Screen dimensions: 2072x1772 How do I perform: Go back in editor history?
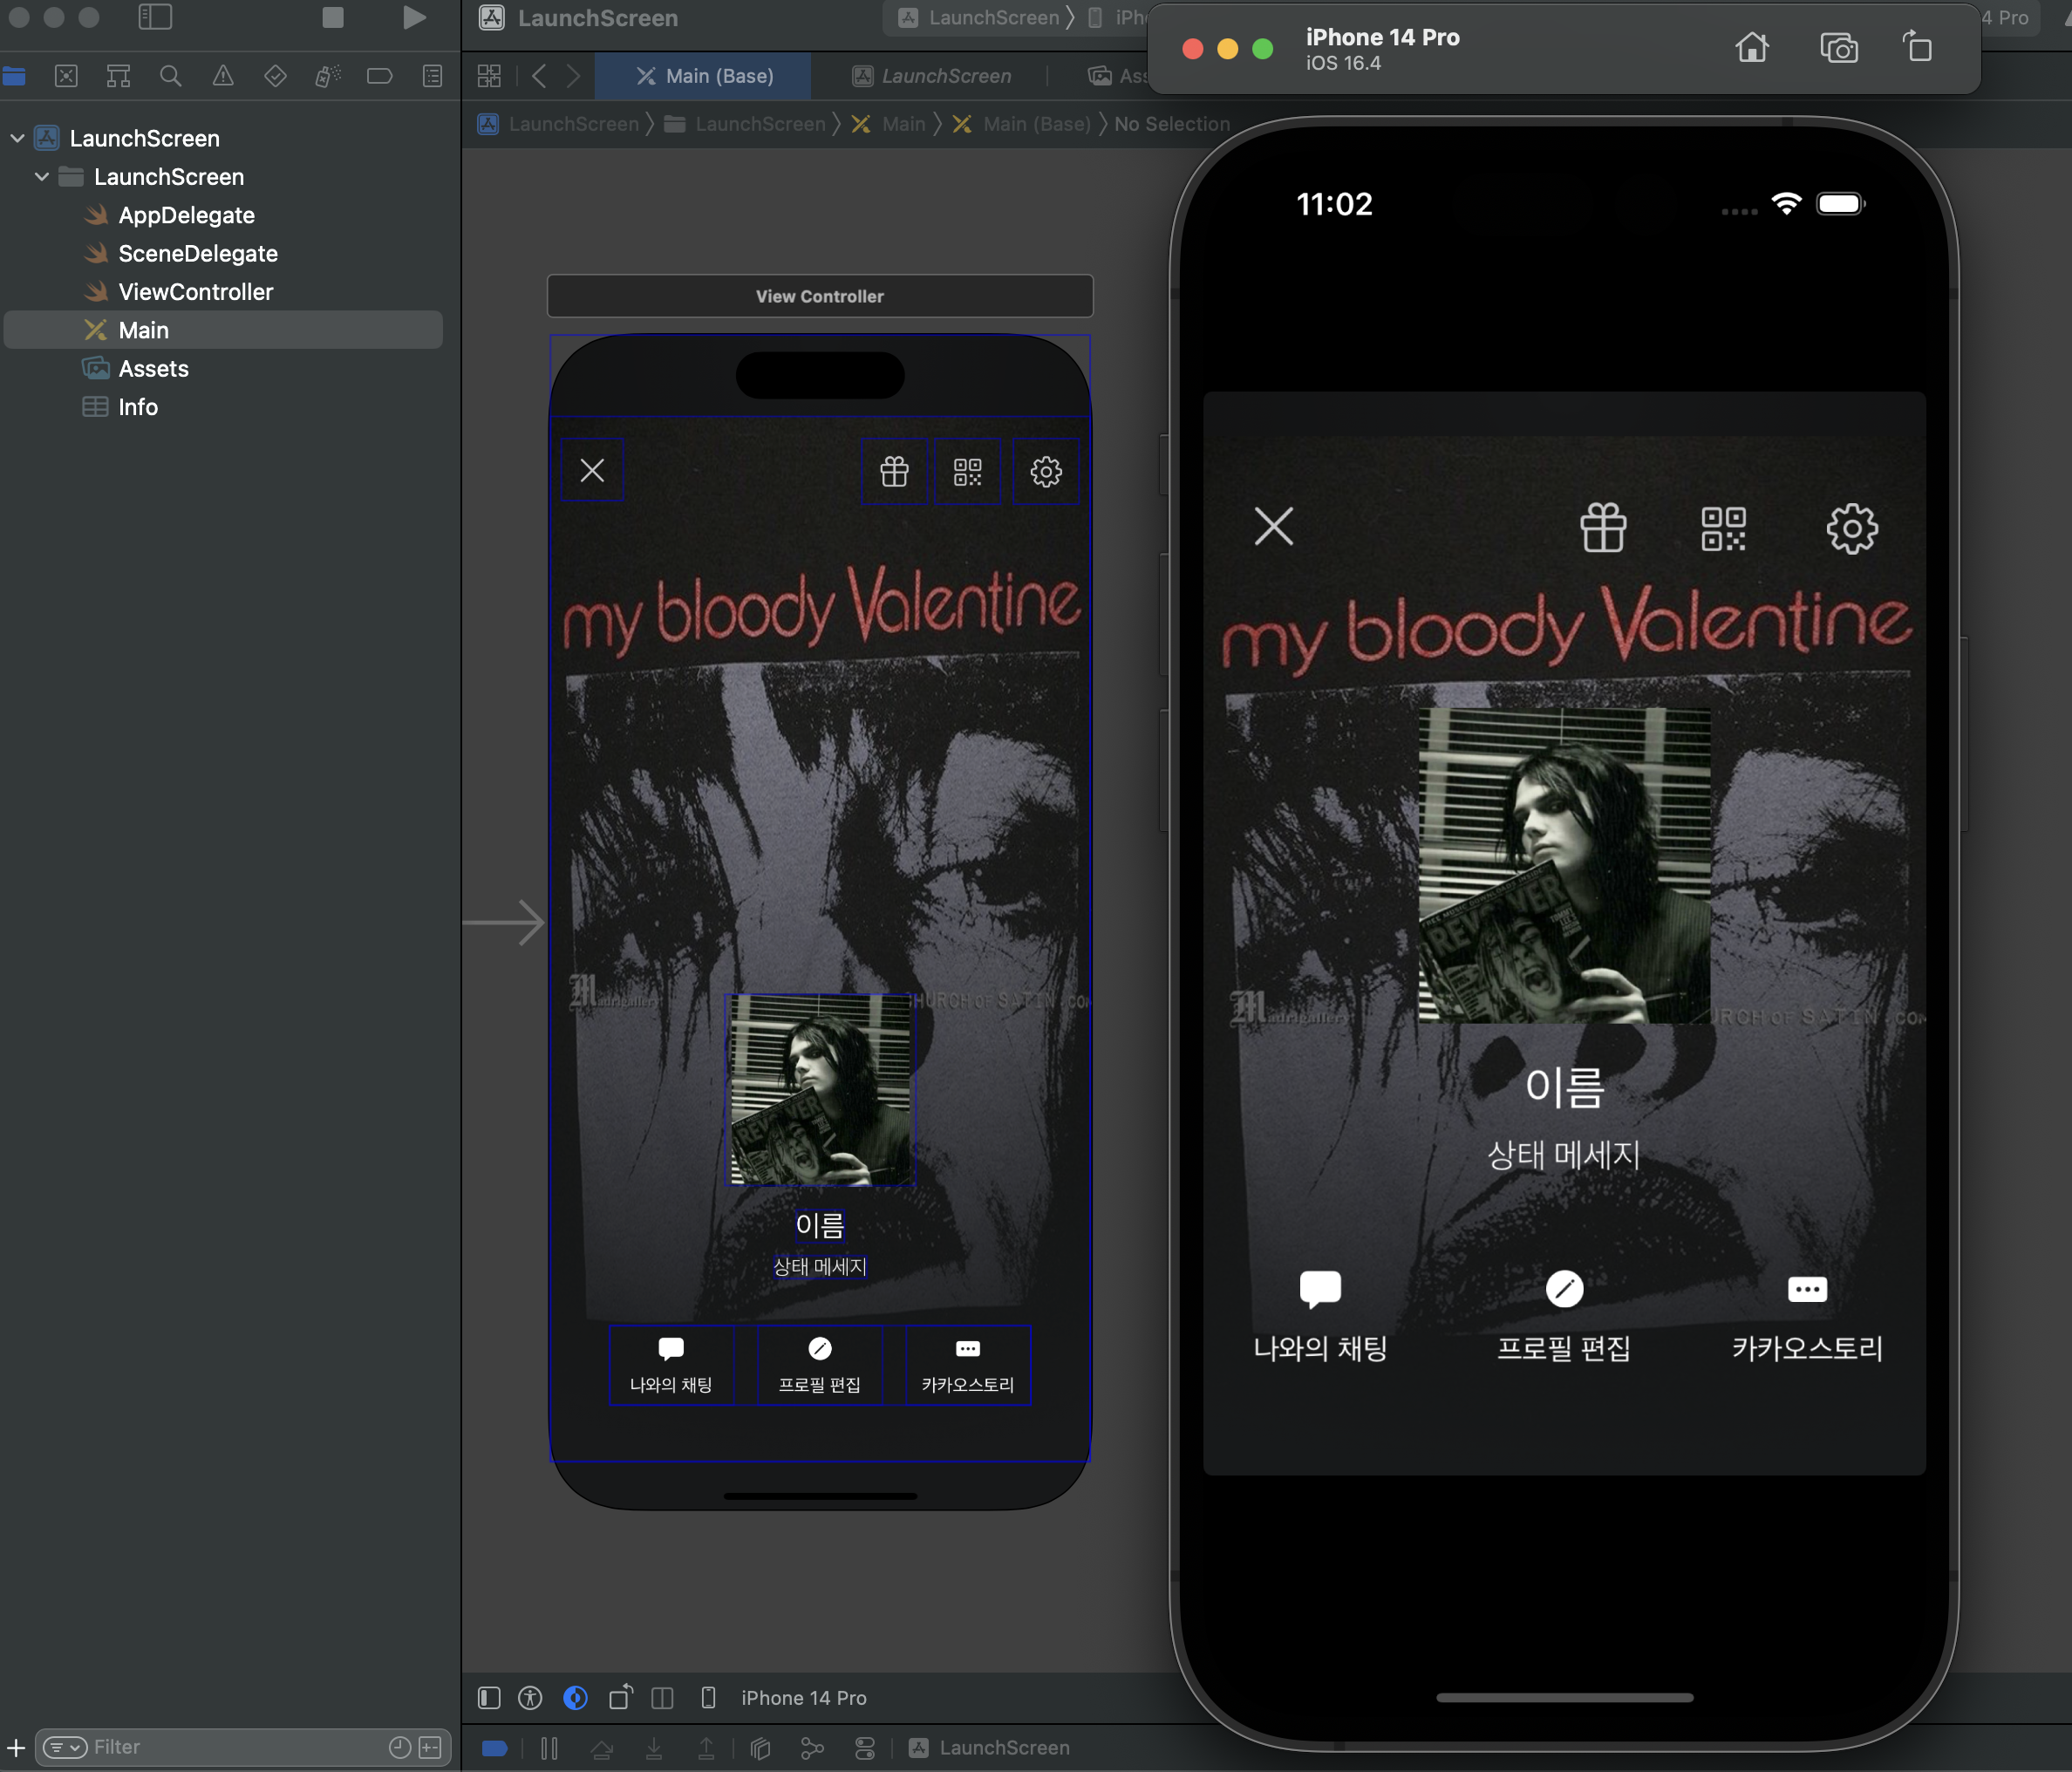(x=539, y=76)
